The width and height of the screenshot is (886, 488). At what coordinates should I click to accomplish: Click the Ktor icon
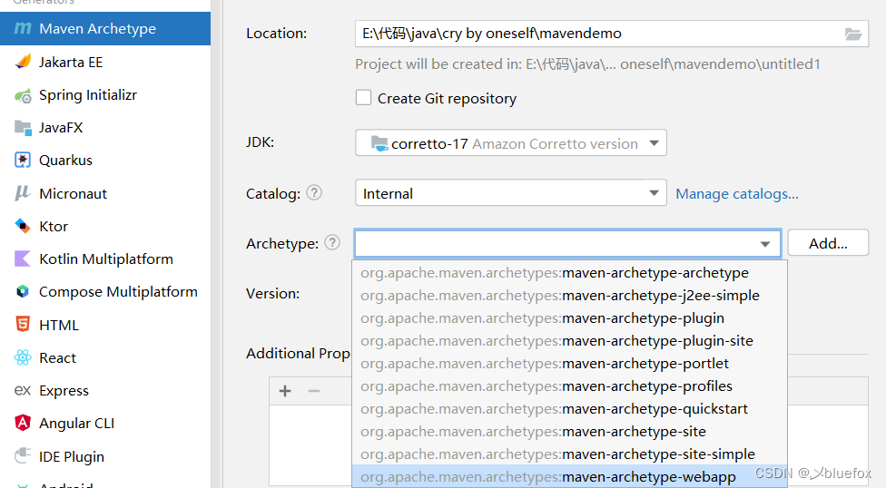coord(23,226)
